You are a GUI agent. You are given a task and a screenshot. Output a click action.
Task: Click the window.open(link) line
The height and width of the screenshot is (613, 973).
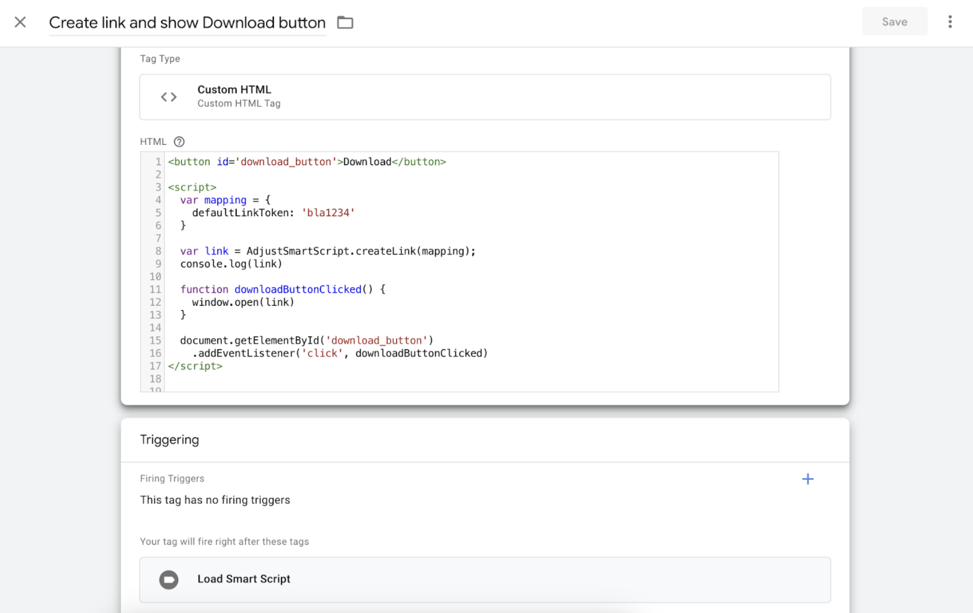pyautogui.click(x=243, y=302)
